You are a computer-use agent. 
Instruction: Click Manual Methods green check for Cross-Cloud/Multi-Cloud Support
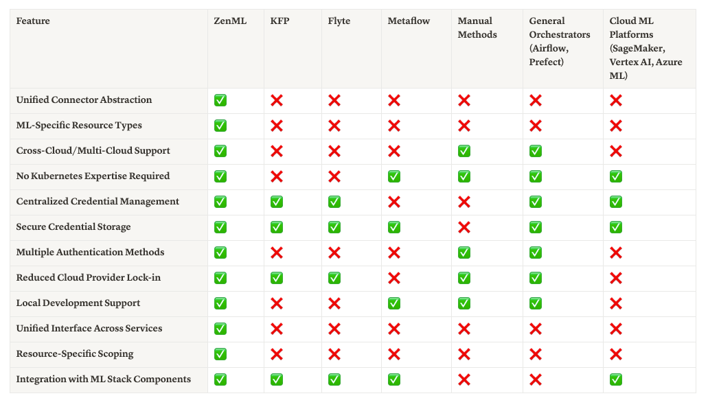tap(464, 151)
